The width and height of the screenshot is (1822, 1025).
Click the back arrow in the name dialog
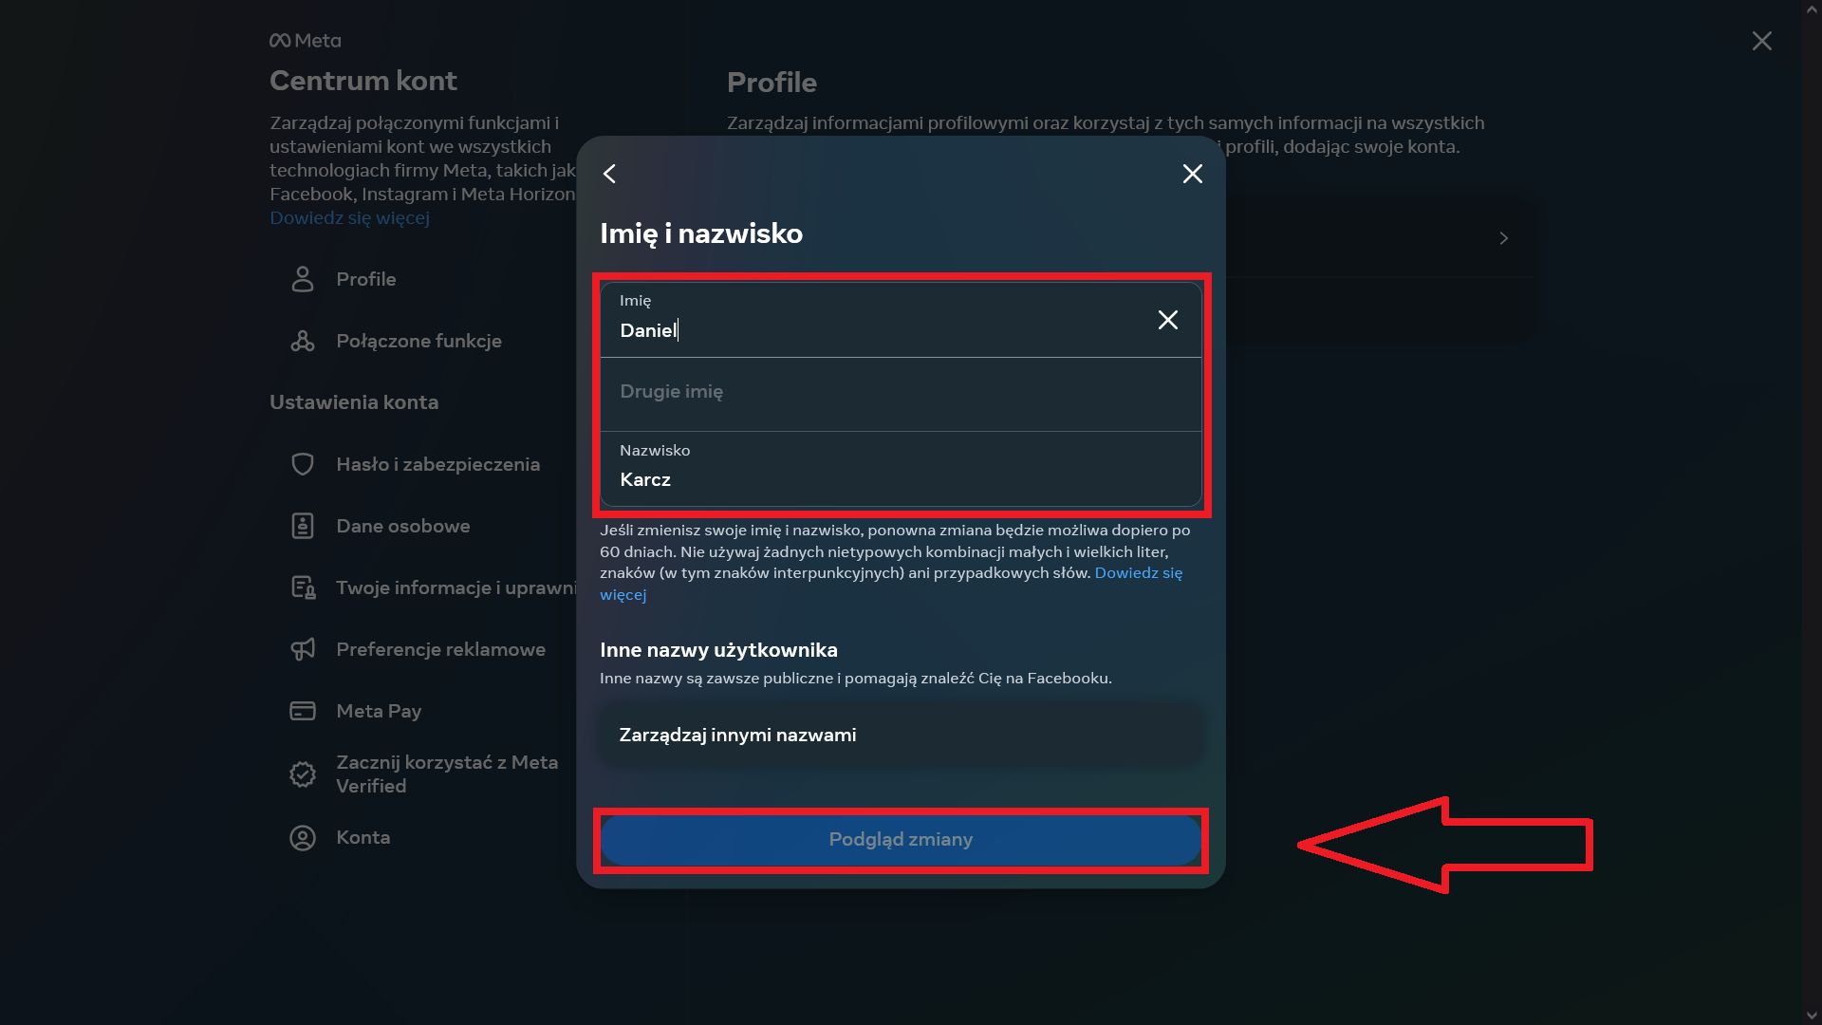click(610, 174)
